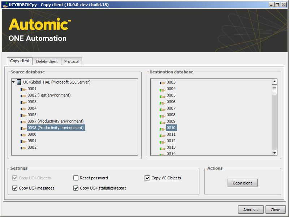Screen dimensions: 289x217
Task: Click the client icon for source 0001
Action: coord(23,89)
